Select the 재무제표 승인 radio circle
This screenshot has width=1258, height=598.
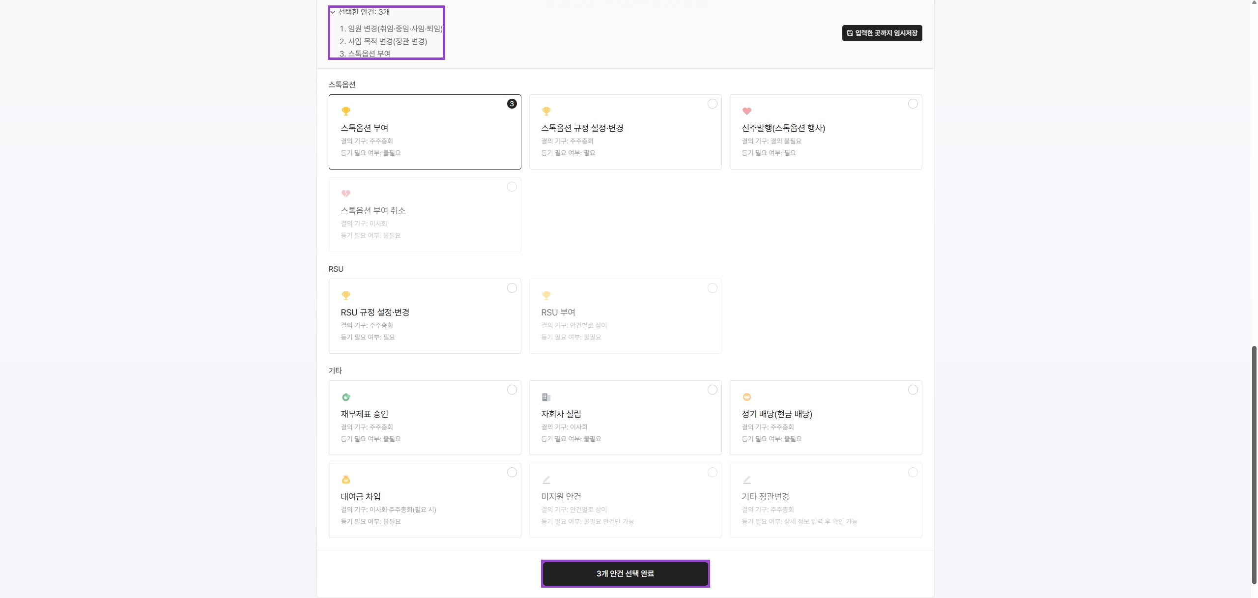point(511,390)
